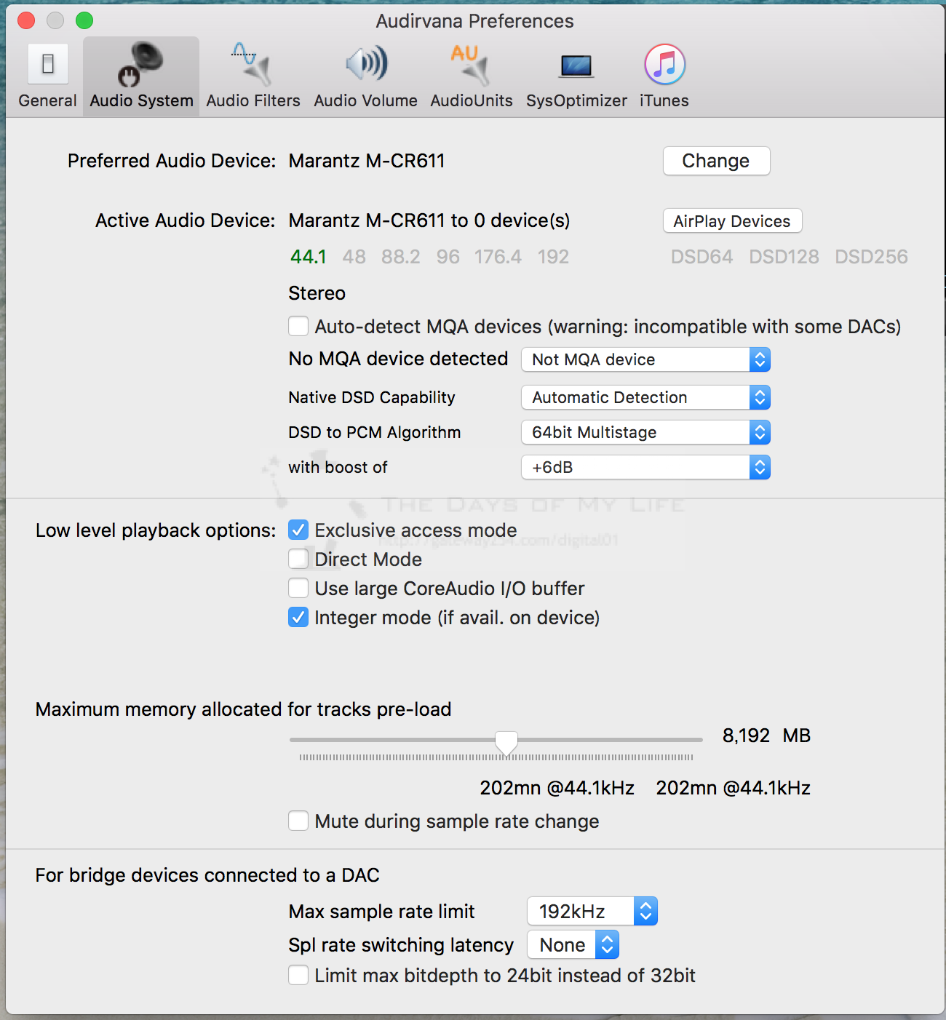The height and width of the screenshot is (1020, 946).
Task: Click the 192 sample rate value
Action: click(x=553, y=257)
